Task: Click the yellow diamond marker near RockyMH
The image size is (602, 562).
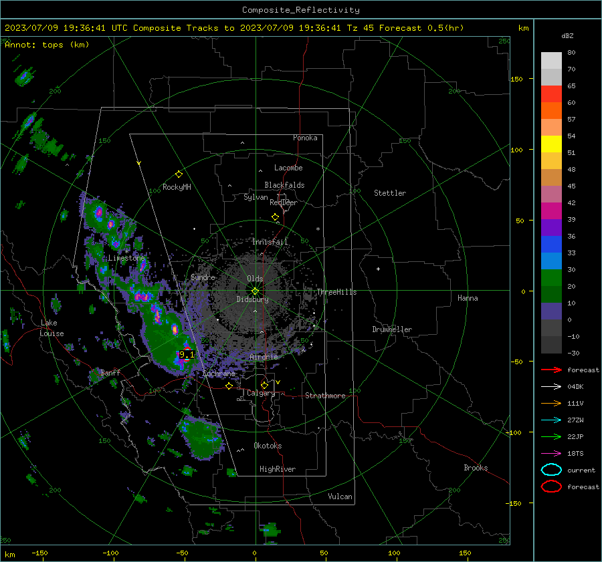Action: click(x=179, y=174)
